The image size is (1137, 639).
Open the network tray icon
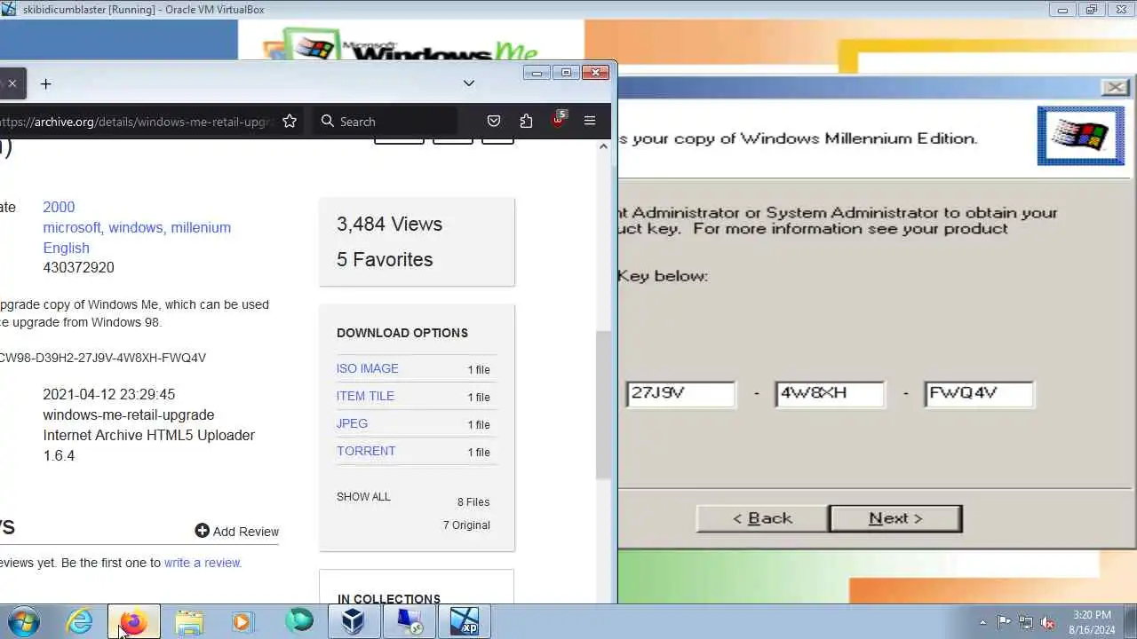pyautogui.click(x=1026, y=622)
